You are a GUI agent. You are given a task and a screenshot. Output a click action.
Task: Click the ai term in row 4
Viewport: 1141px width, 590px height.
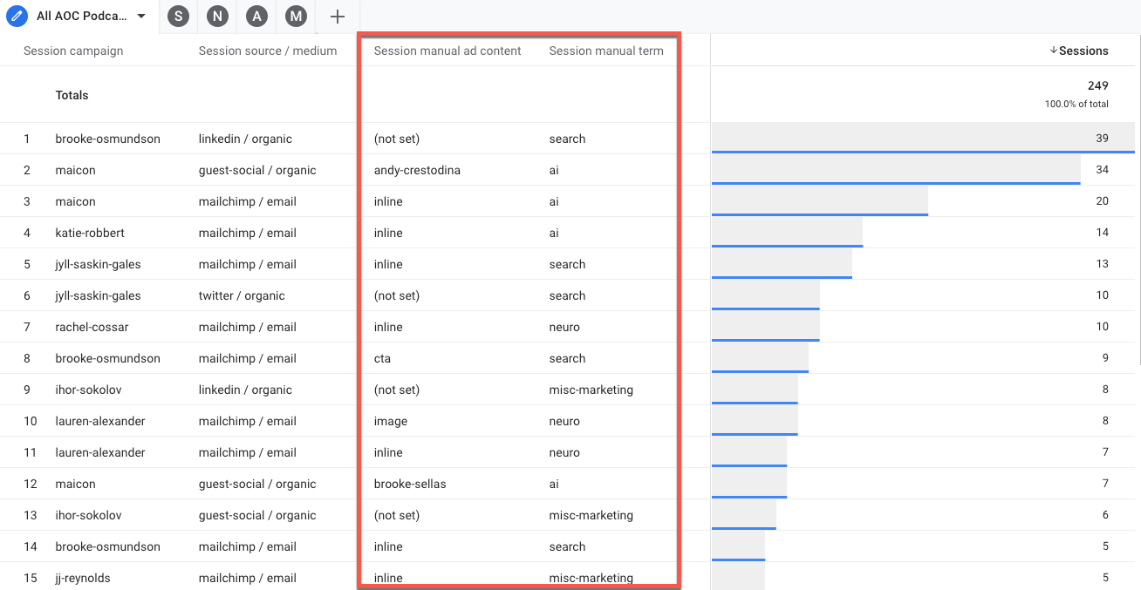[554, 233]
